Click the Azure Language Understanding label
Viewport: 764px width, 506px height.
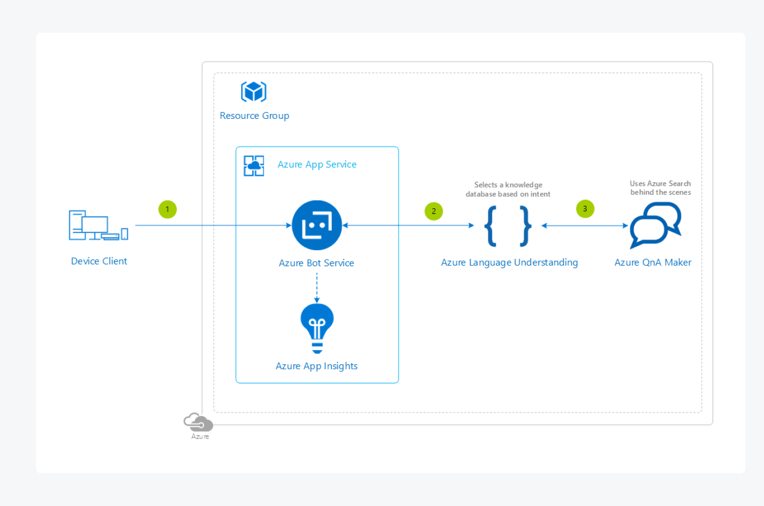pyautogui.click(x=509, y=262)
